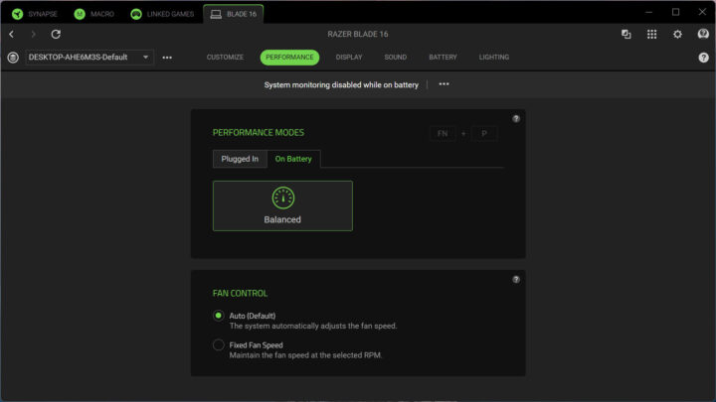Open profile options three-dot menu
The image size is (716, 402).
pos(167,58)
